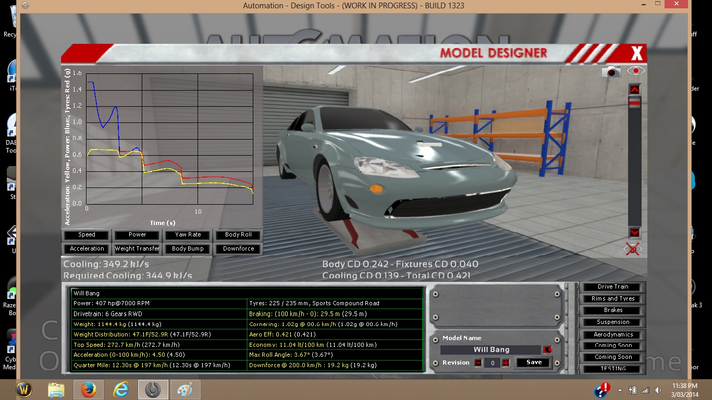Screen dimensions: 712x400
Task: Click the Power 407 hp stat row
Action: pos(159,303)
